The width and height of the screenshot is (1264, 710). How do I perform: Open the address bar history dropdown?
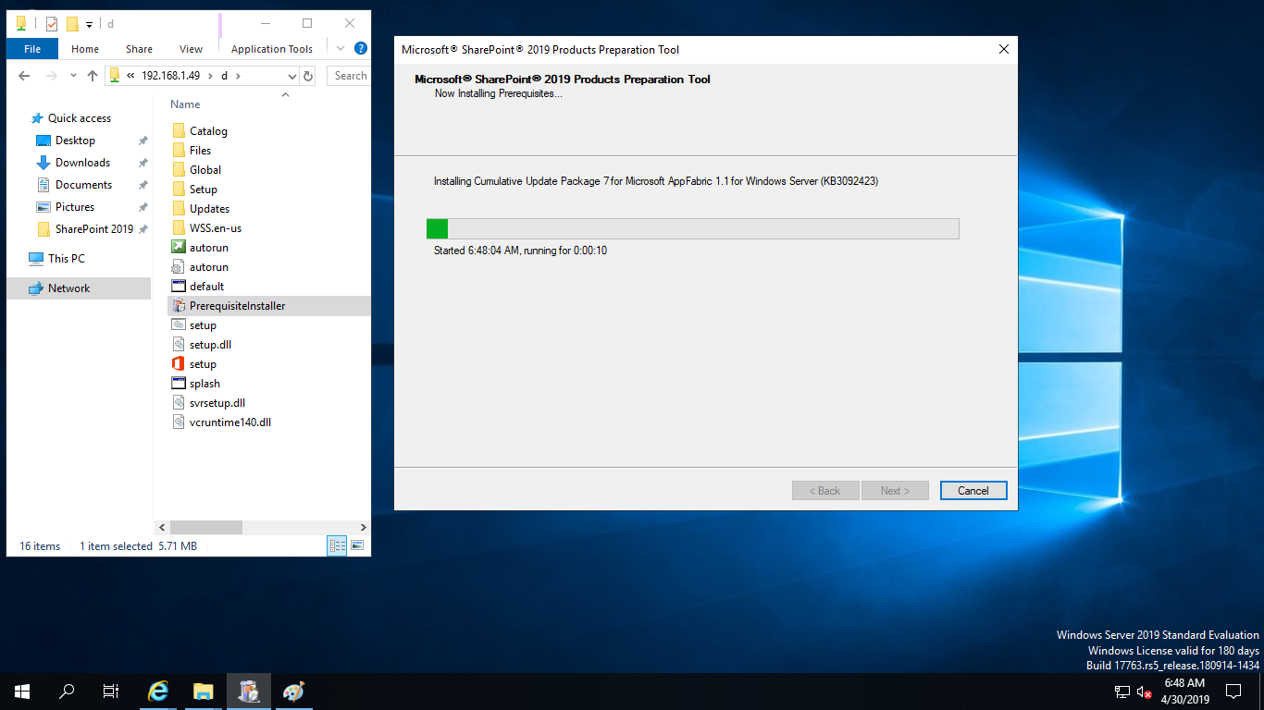tap(291, 76)
